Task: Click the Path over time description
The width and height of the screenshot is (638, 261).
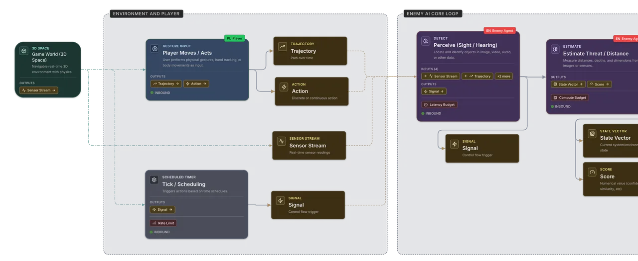Action: (302, 58)
